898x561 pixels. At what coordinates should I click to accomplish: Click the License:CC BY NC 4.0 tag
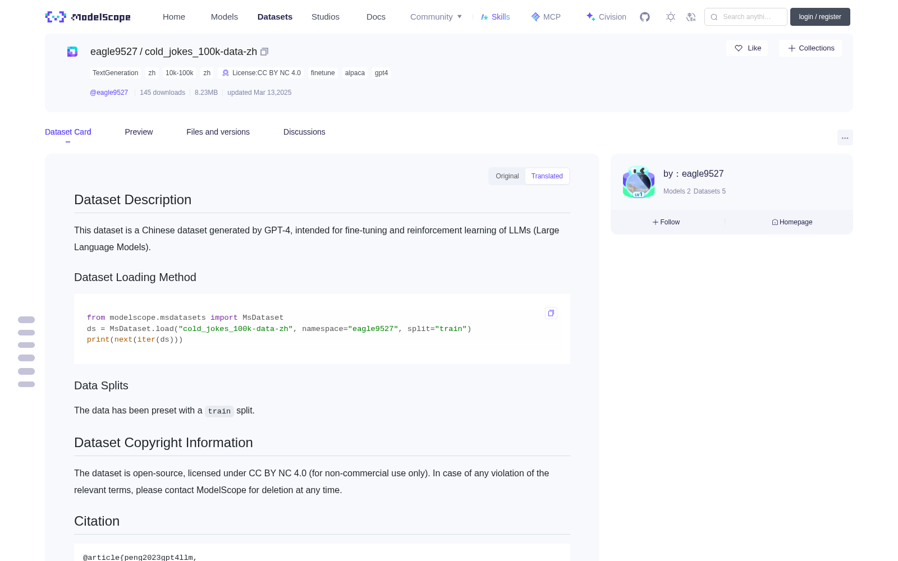tap(262, 73)
